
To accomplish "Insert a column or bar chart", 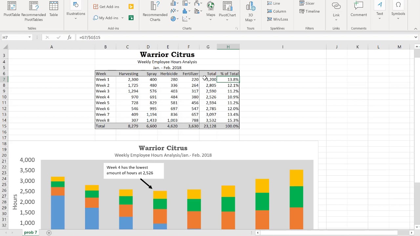I will [175, 3].
